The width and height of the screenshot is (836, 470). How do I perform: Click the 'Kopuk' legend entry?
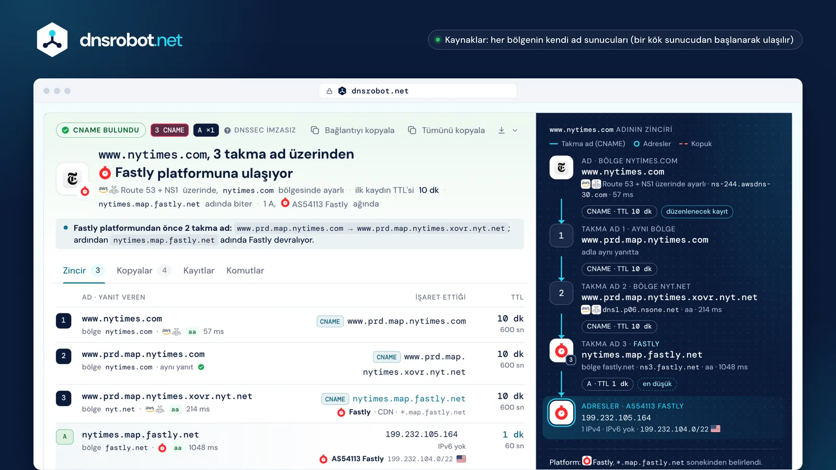[x=695, y=144]
